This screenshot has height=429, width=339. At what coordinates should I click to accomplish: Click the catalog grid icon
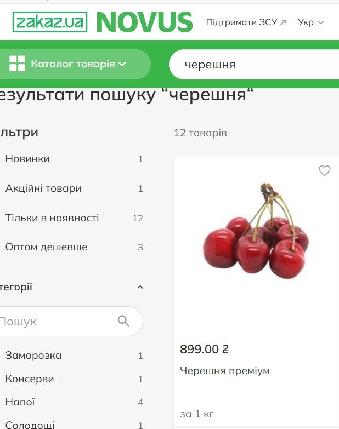(17, 64)
